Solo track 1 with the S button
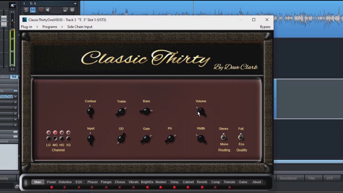343x193 pixels. [26, 10]
